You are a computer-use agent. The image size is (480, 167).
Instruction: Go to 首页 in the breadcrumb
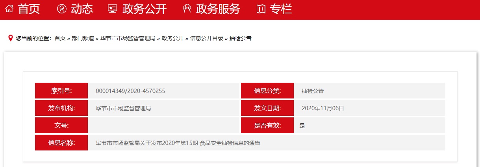click(x=60, y=38)
